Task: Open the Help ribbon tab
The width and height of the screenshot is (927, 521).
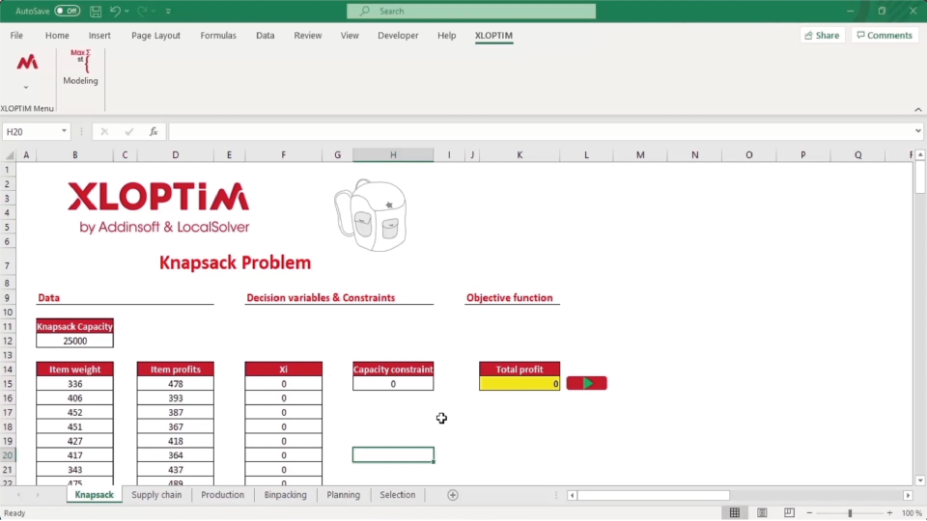Action: [x=446, y=36]
